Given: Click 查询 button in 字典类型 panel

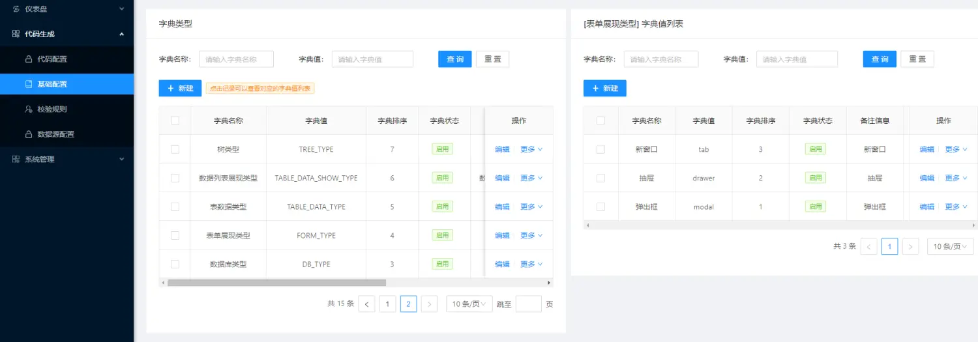Looking at the screenshot, I should click(454, 59).
